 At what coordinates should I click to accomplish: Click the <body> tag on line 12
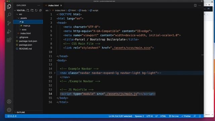(61, 61)
